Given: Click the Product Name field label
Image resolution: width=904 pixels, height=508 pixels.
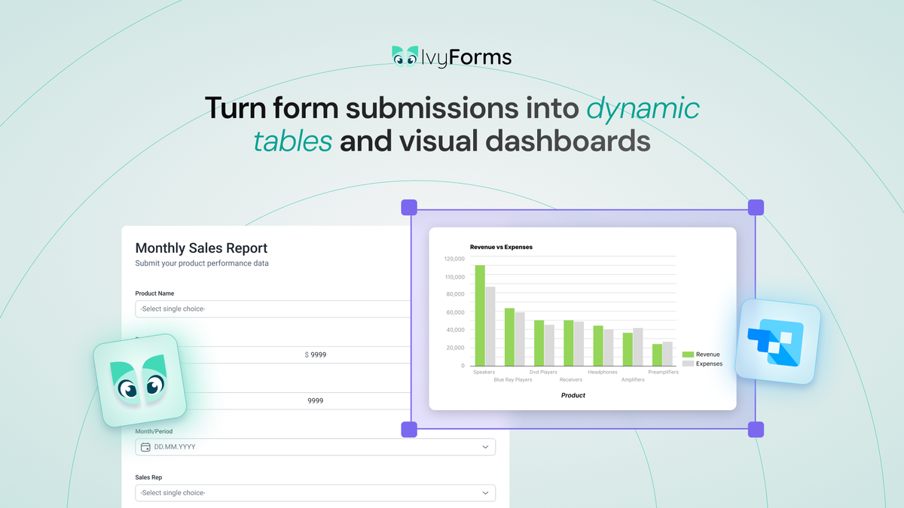Looking at the screenshot, I should (154, 294).
